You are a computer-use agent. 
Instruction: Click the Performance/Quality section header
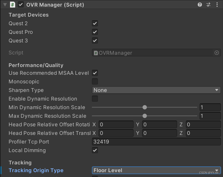(x=36, y=65)
